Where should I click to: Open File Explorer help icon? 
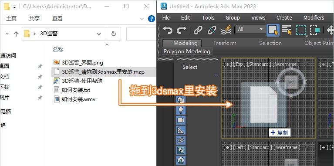[x=151, y=19]
